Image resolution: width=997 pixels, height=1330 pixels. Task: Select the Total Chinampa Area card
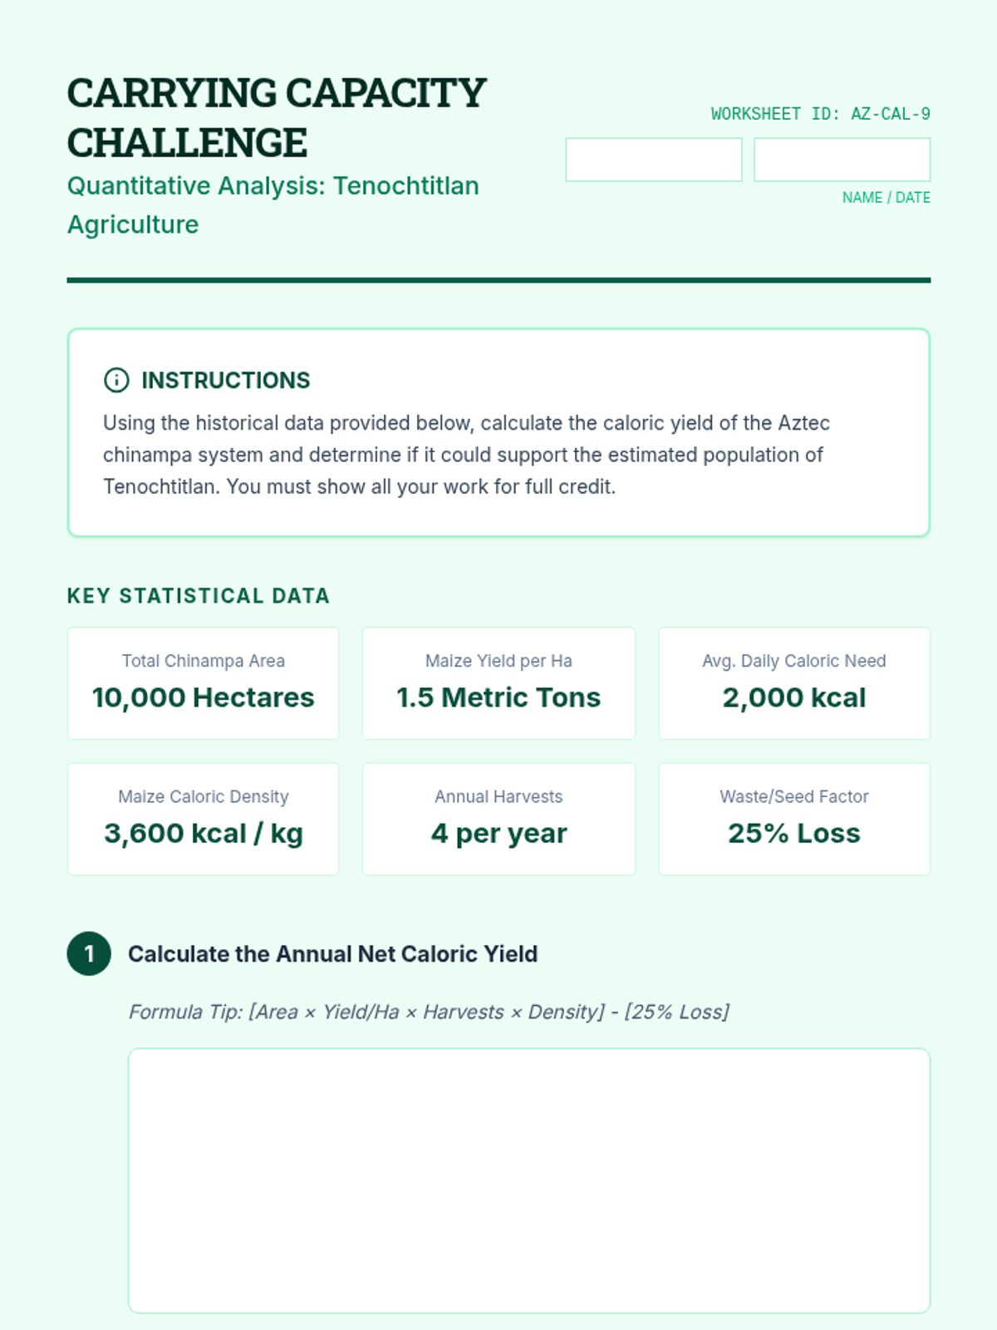204,683
